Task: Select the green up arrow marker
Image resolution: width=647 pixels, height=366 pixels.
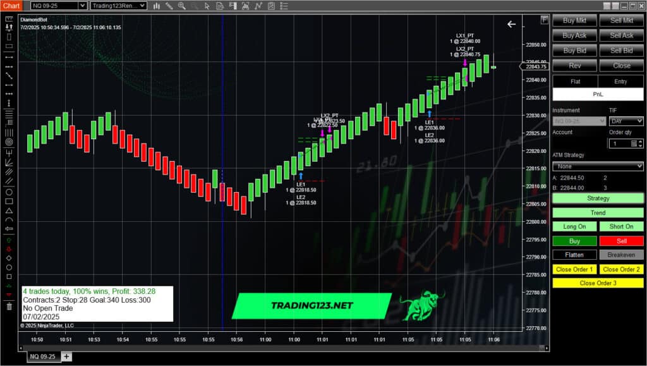Action: coord(9,240)
